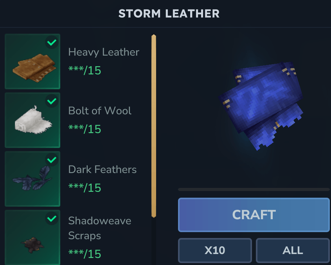Screen dimensions: 331x265
Task: Click the large CRAFT button
Action: coord(254,215)
